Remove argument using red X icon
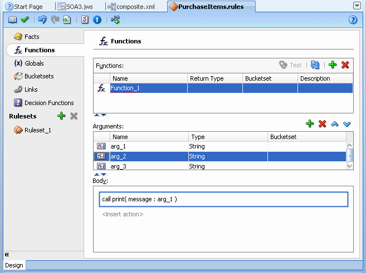 tap(323, 123)
